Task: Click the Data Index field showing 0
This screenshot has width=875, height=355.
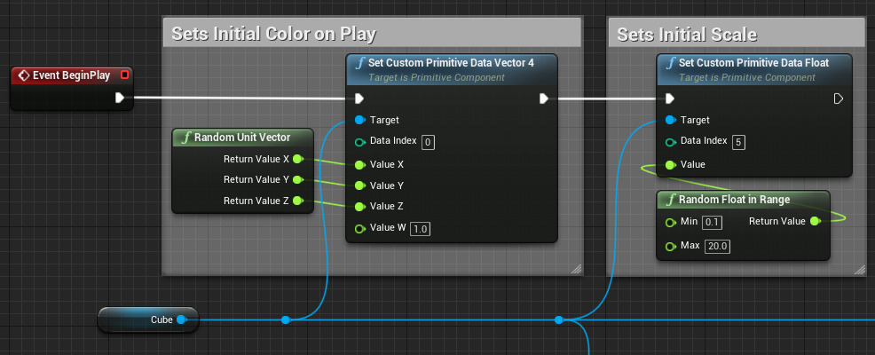Action: coord(428,142)
